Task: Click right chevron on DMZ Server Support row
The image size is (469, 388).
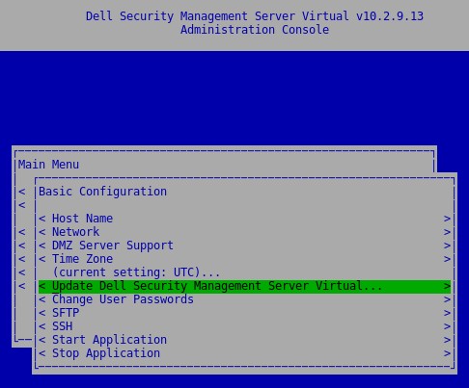Action: pos(447,246)
